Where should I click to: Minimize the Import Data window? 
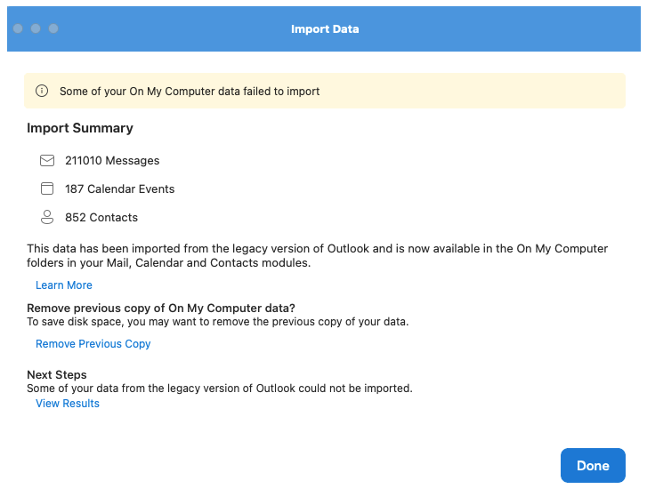tap(36, 28)
